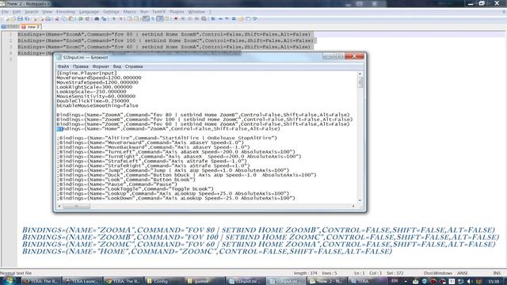Open the Encoding menu
The height and width of the screenshot is (285, 507).
65,12
